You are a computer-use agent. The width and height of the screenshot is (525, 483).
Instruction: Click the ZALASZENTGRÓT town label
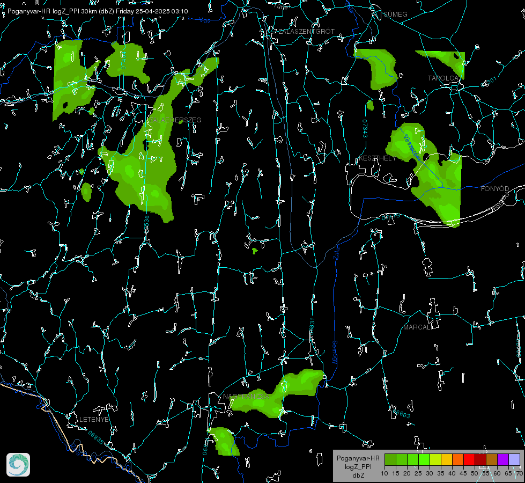306,31
